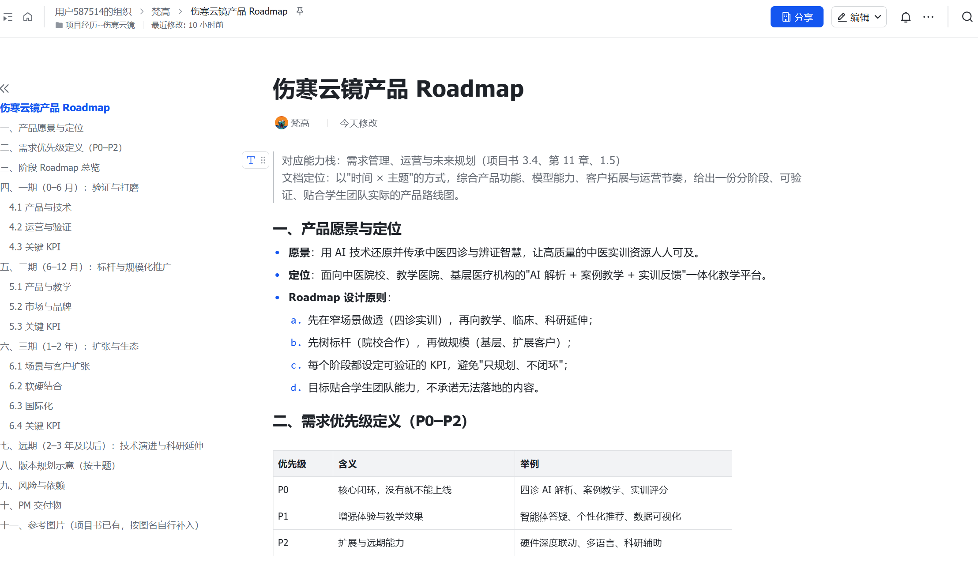Go to the home page icon

[x=28, y=17]
